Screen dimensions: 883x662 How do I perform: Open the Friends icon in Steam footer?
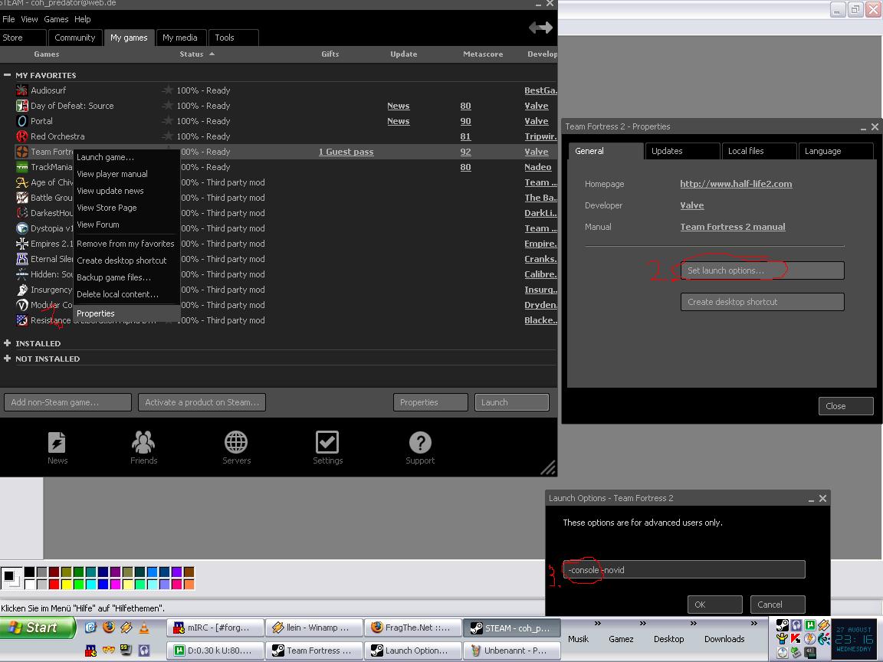(143, 444)
